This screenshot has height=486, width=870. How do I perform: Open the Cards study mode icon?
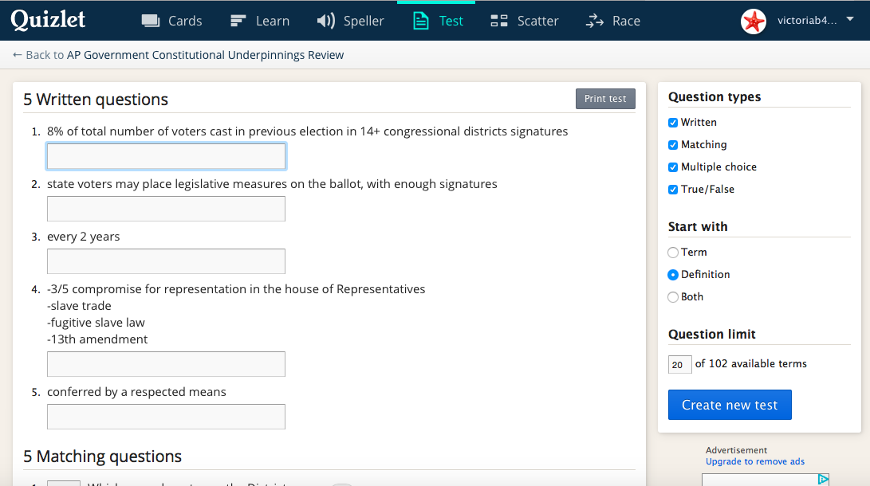point(151,21)
